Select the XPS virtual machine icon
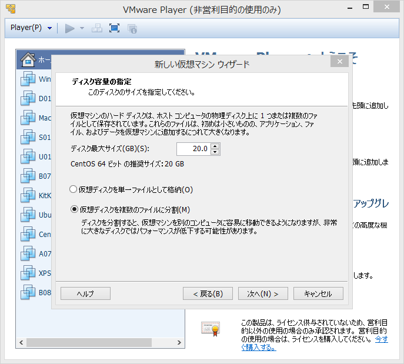 [x=28, y=273]
